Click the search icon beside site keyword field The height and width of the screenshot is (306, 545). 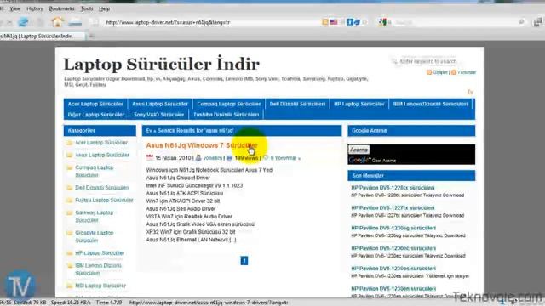pos(394,61)
